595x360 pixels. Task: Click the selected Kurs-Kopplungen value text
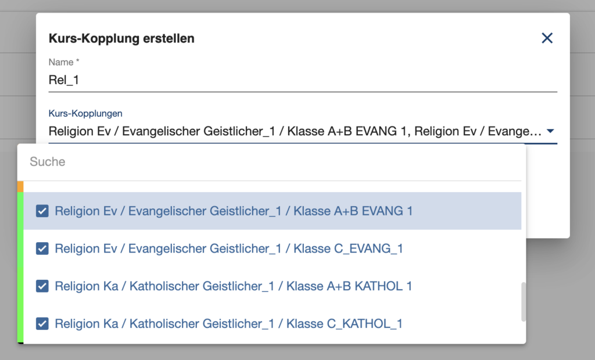click(x=295, y=131)
